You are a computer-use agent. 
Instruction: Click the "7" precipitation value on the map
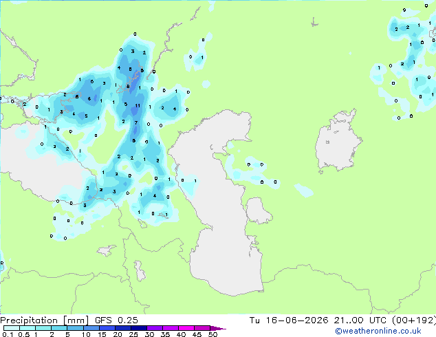point(136,122)
